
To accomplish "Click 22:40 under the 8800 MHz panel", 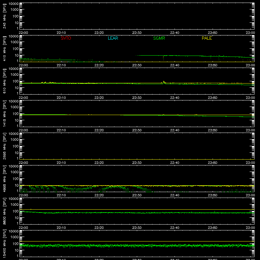I will tap(175, 228).
